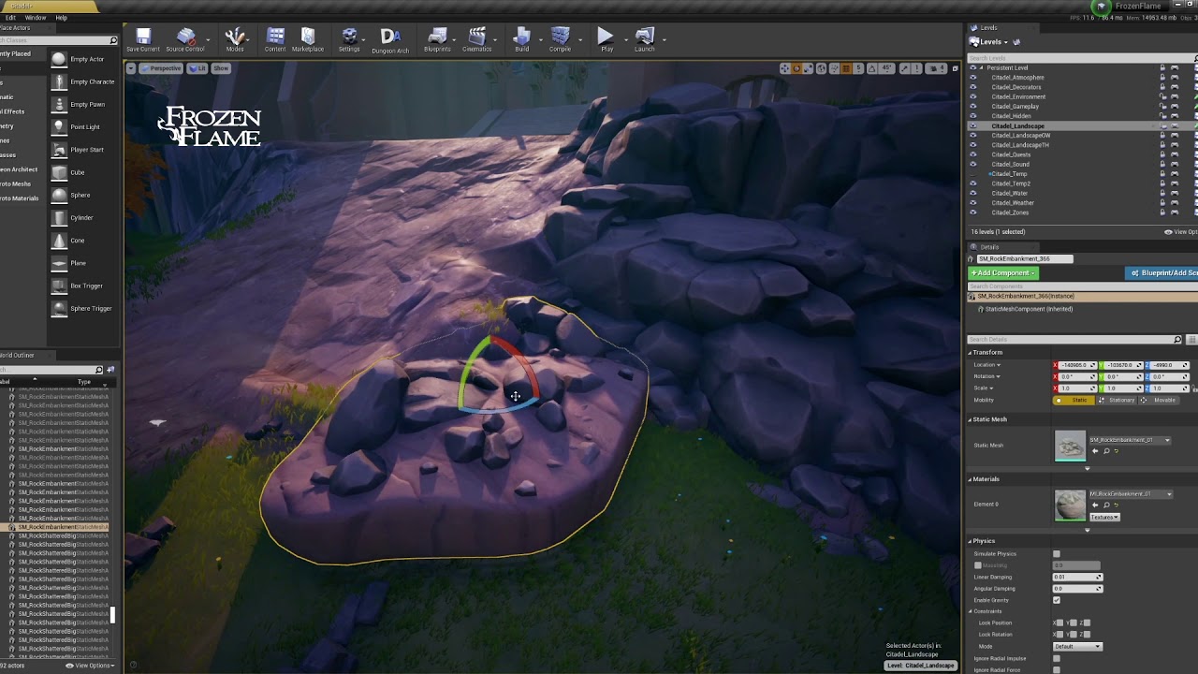The image size is (1198, 674).
Task: Click the Compile toolbar icon
Action: (x=560, y=39)
